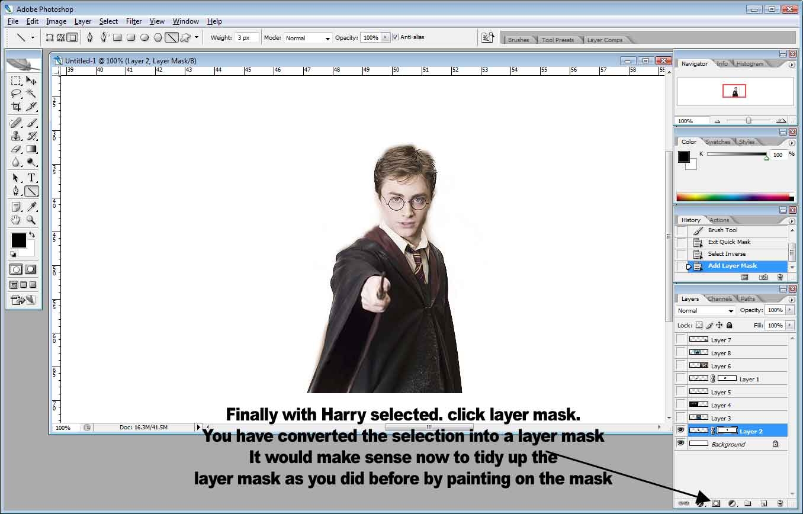Open options bar Opacity slider arrow
Image resolution: width=803 pixels, height=514 pixels.
click(x=386, y=37)
